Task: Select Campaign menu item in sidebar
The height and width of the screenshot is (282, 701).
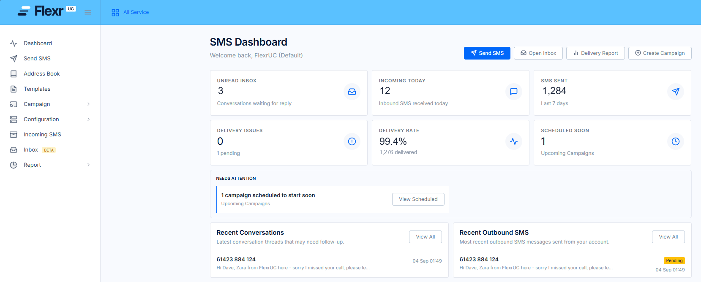Action: tap(37, 104)
